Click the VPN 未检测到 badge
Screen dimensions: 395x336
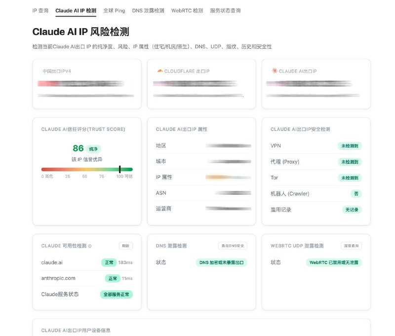(x=350, y=146)
